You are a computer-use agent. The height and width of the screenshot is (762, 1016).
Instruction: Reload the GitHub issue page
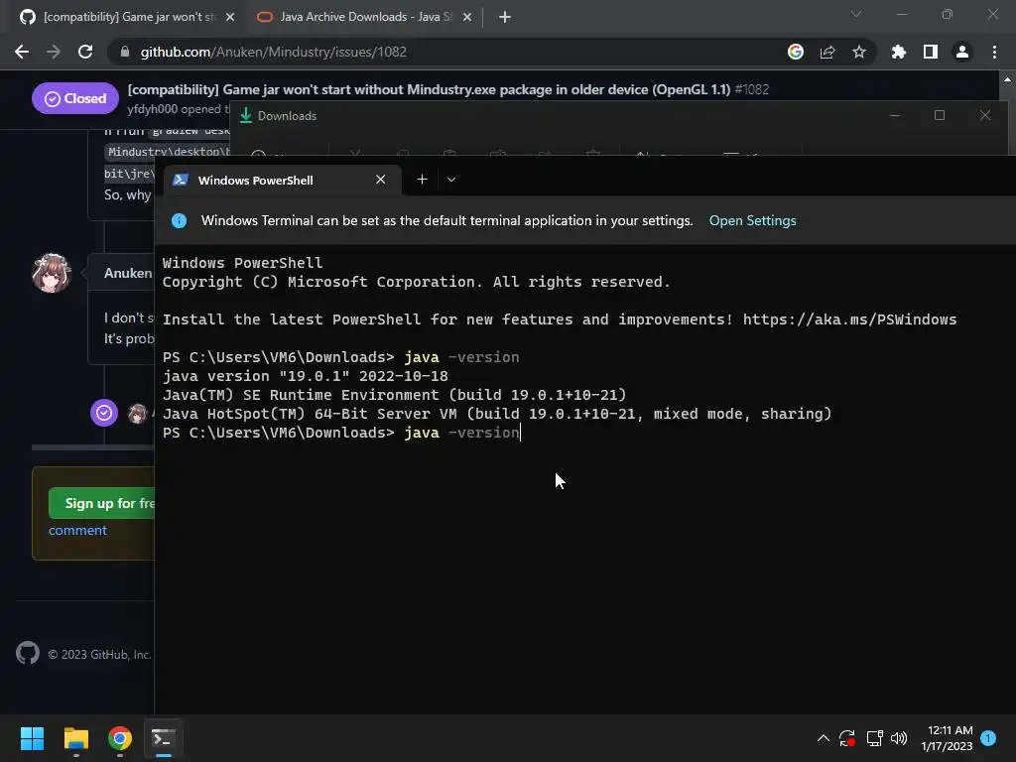pyautogui.click(x=85, y=52)
